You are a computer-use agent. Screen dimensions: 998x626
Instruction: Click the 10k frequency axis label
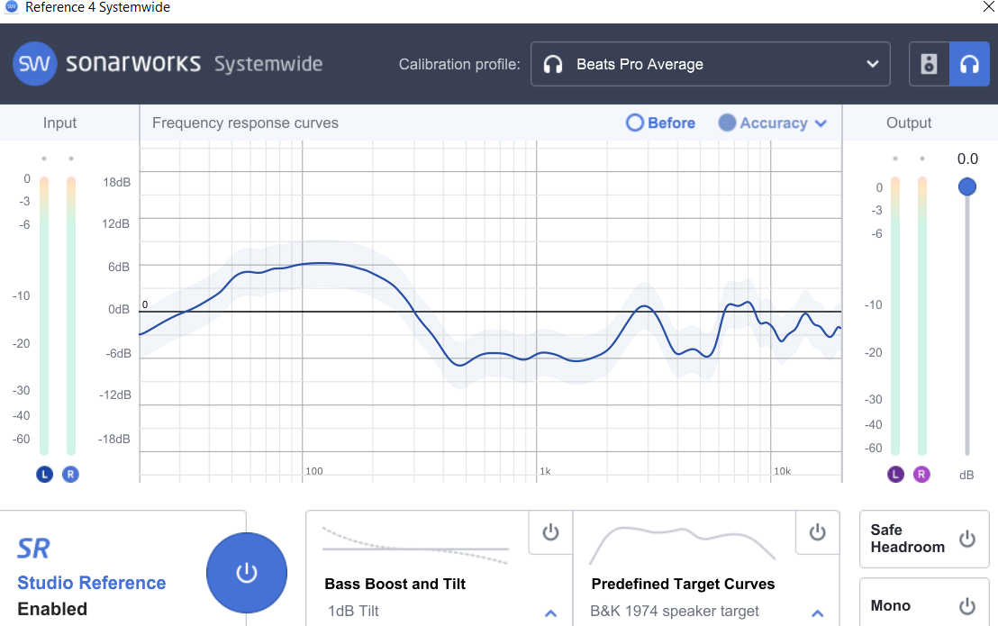point(782,471)
